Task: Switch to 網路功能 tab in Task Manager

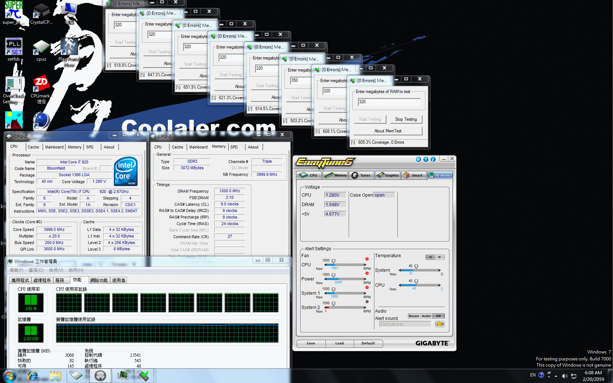Action: coord(99,280)
